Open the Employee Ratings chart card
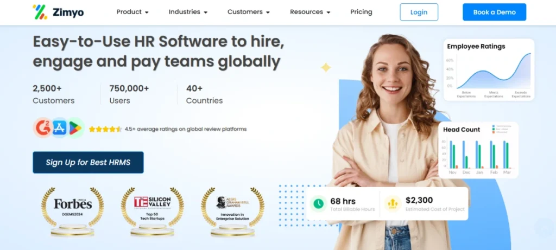The width and height of the screenshot is (556, 250). (x=489, y=70)
